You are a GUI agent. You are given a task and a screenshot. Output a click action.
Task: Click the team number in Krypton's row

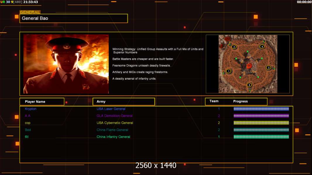(x=219, y=109)
